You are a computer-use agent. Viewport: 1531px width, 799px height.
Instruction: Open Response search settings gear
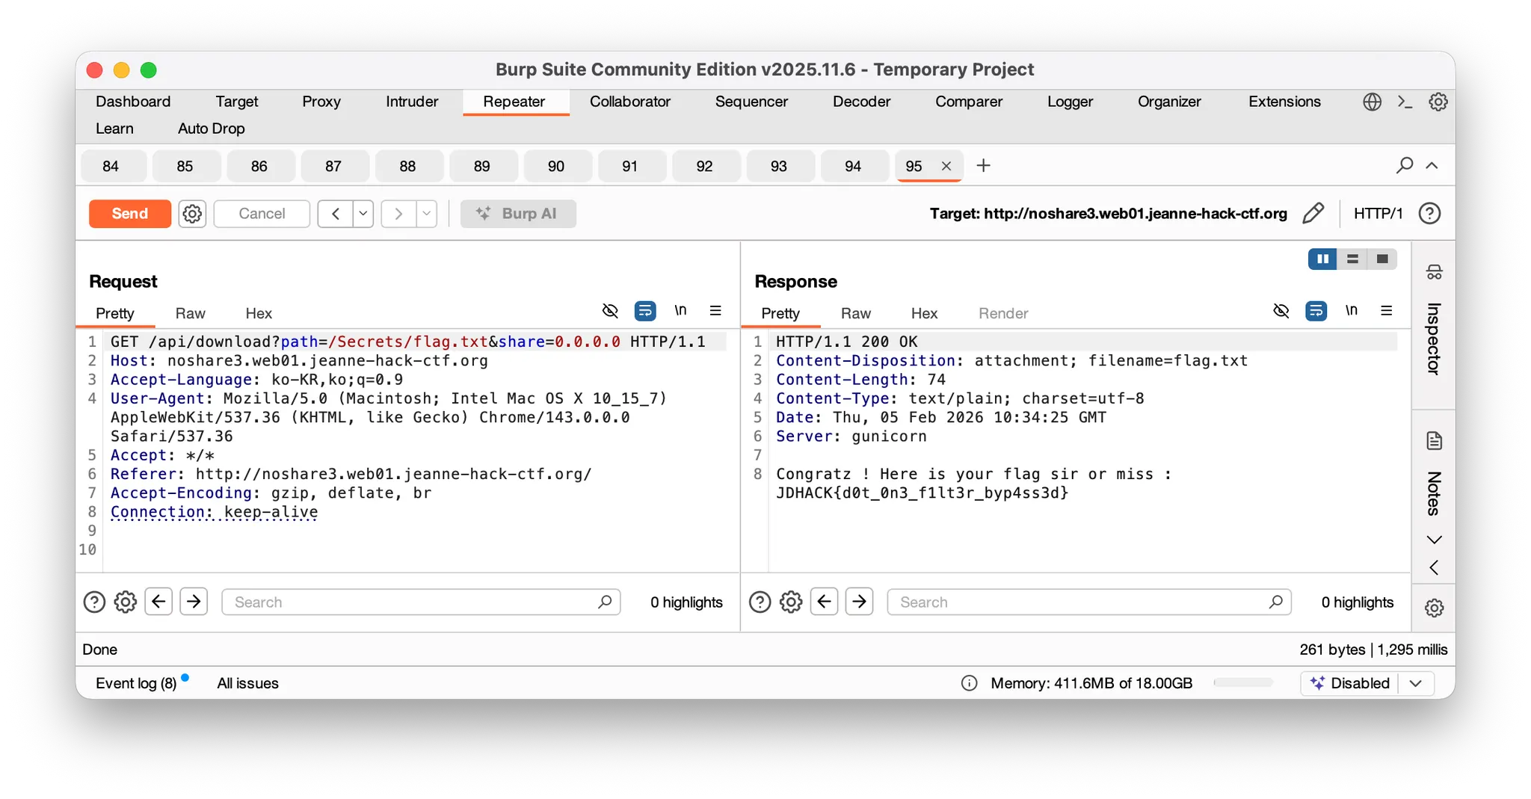[x=791, y=602]
